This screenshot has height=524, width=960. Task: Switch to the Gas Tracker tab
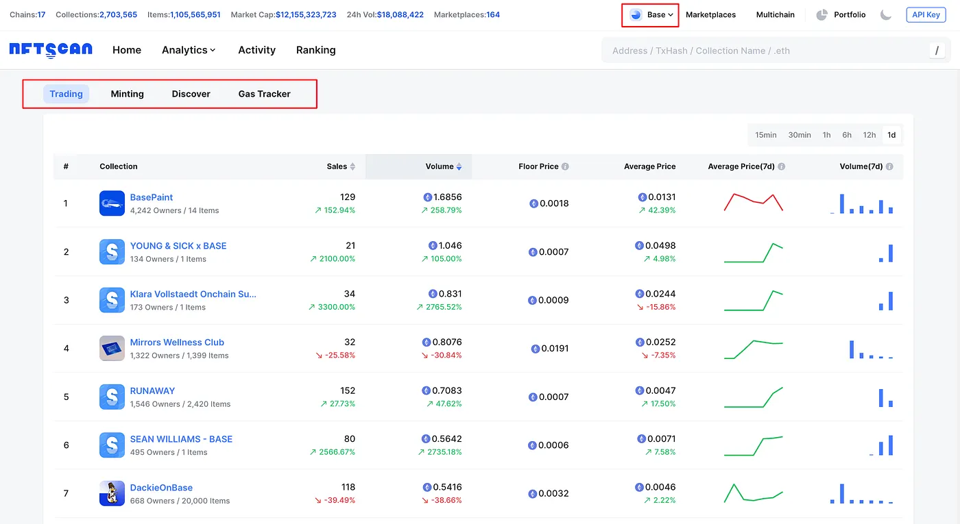coord(265,94)
